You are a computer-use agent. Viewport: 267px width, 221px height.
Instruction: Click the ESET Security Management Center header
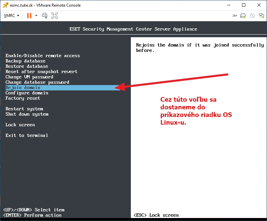[x=133, y=29]
